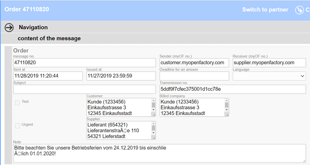Click the Switch to partner link
Screen dimensions: 310x165
265,10
